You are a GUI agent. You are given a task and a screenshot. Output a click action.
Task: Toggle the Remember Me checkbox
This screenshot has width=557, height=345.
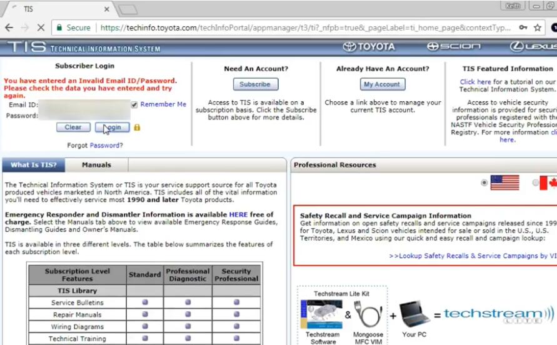click(134, 104)
